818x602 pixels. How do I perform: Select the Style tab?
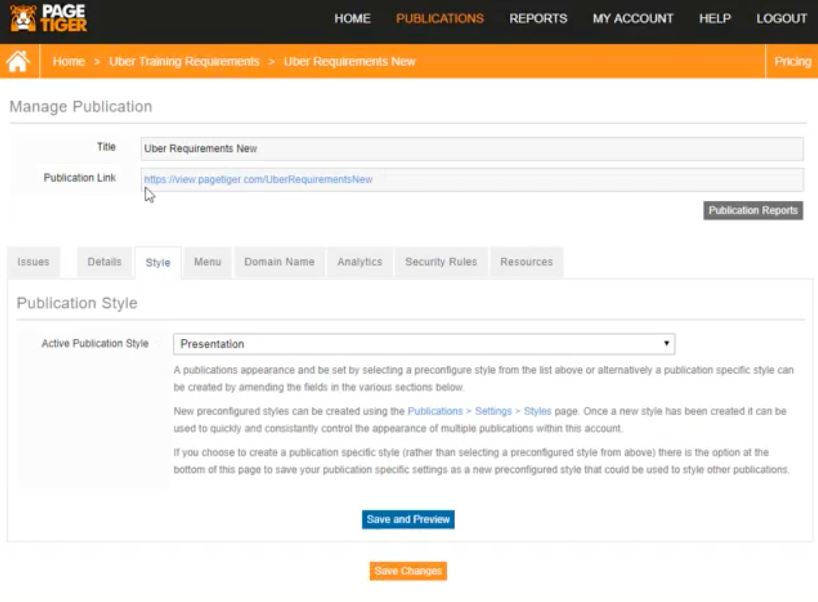[x=158, y=263]
